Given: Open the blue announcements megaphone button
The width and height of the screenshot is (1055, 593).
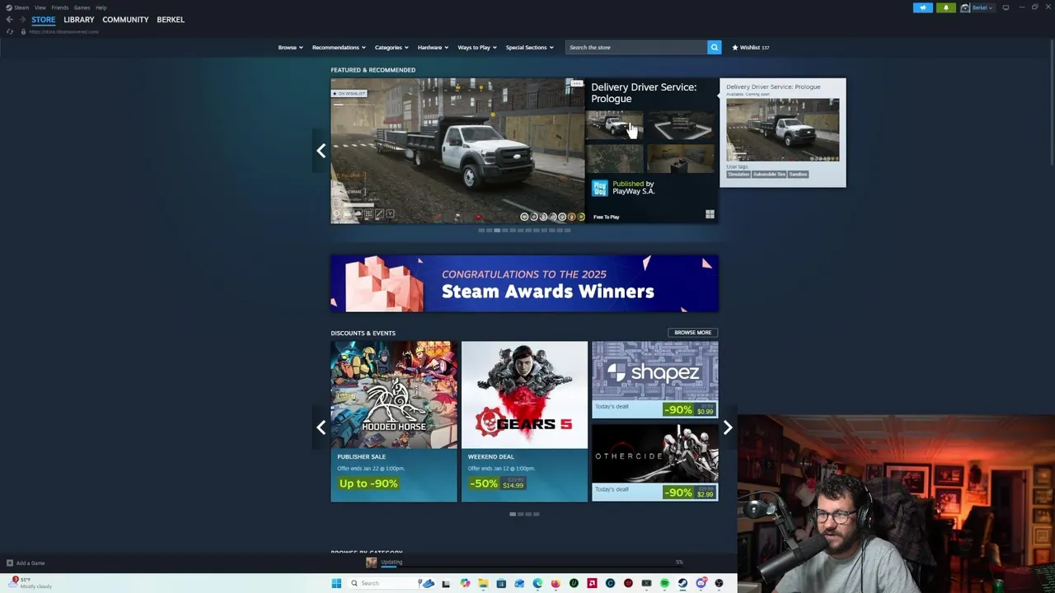Looking at the screenshot, I should pyautogui.click(x=923, y=7).
